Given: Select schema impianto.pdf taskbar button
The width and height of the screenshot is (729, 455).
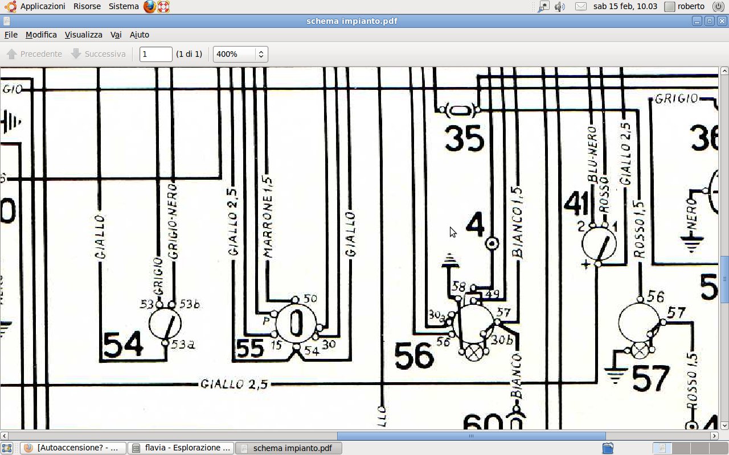Looking at the screenshot, I should (x=288, y=448).
